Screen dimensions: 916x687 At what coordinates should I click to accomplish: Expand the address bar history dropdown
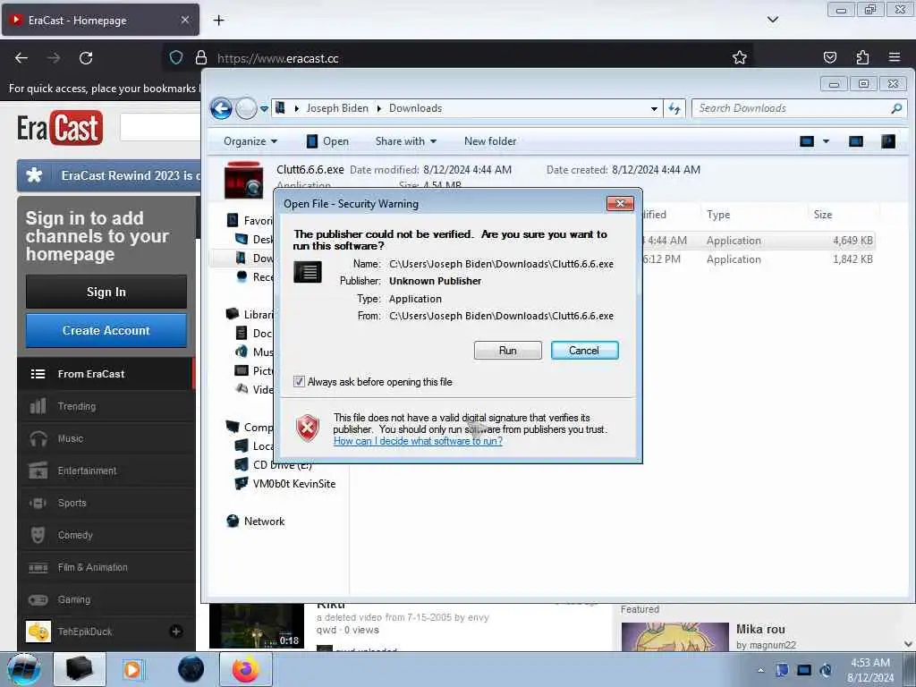click(x=654, y=108)
